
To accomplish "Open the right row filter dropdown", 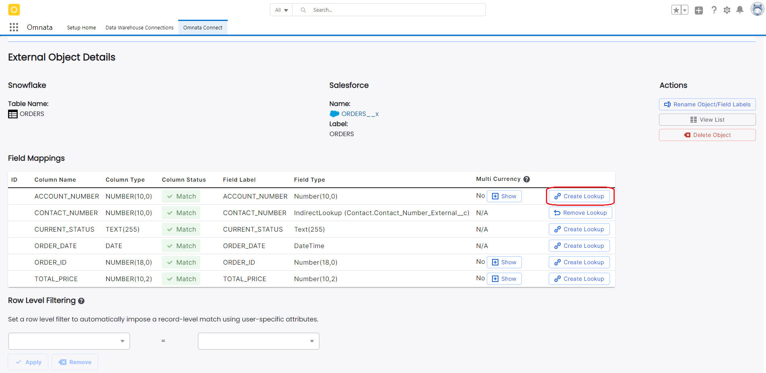I will [x=259, y=341].
